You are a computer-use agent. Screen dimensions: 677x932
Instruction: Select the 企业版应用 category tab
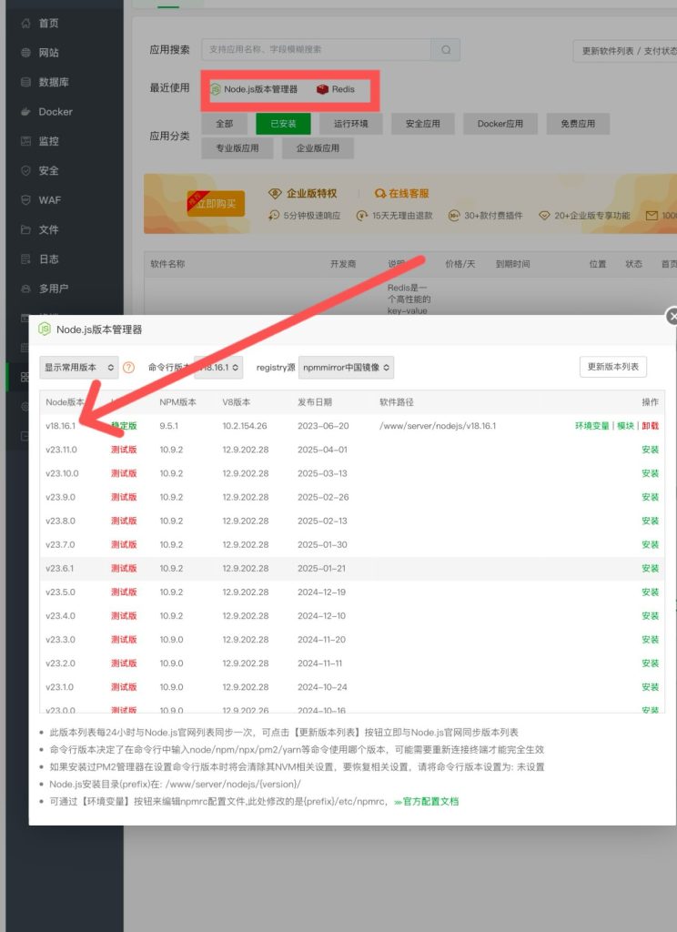[318, 148]
